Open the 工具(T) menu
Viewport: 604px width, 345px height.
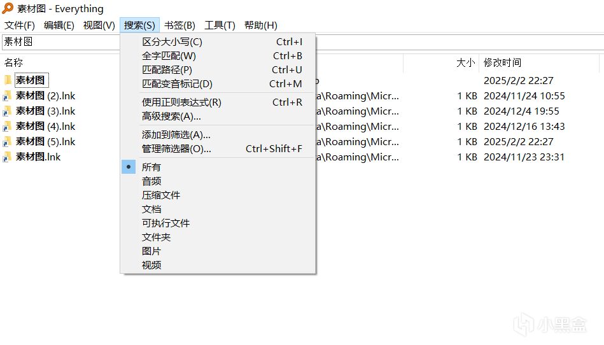220,25
